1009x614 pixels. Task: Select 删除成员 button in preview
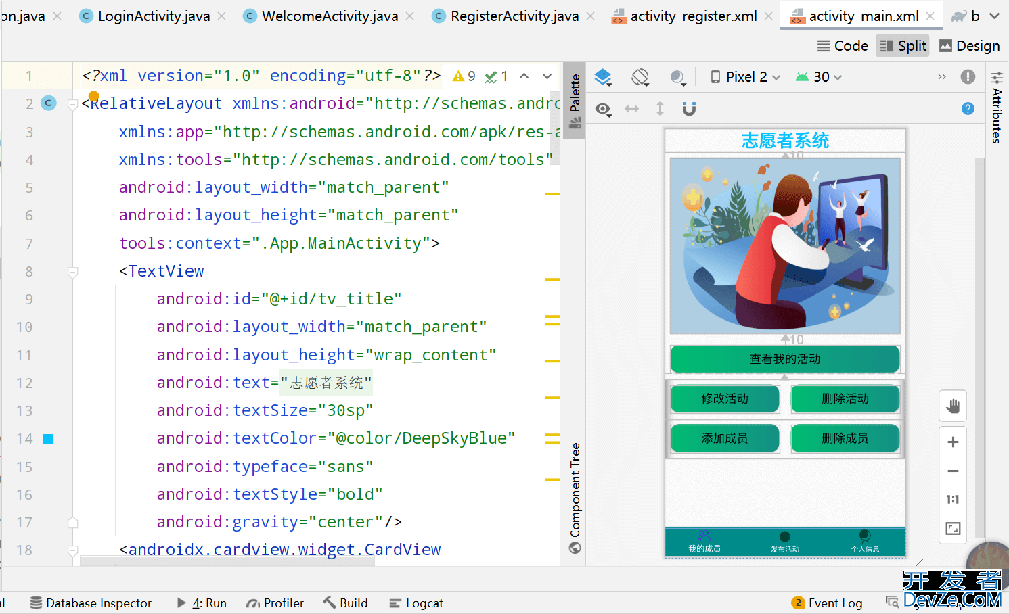click(845, 438)
